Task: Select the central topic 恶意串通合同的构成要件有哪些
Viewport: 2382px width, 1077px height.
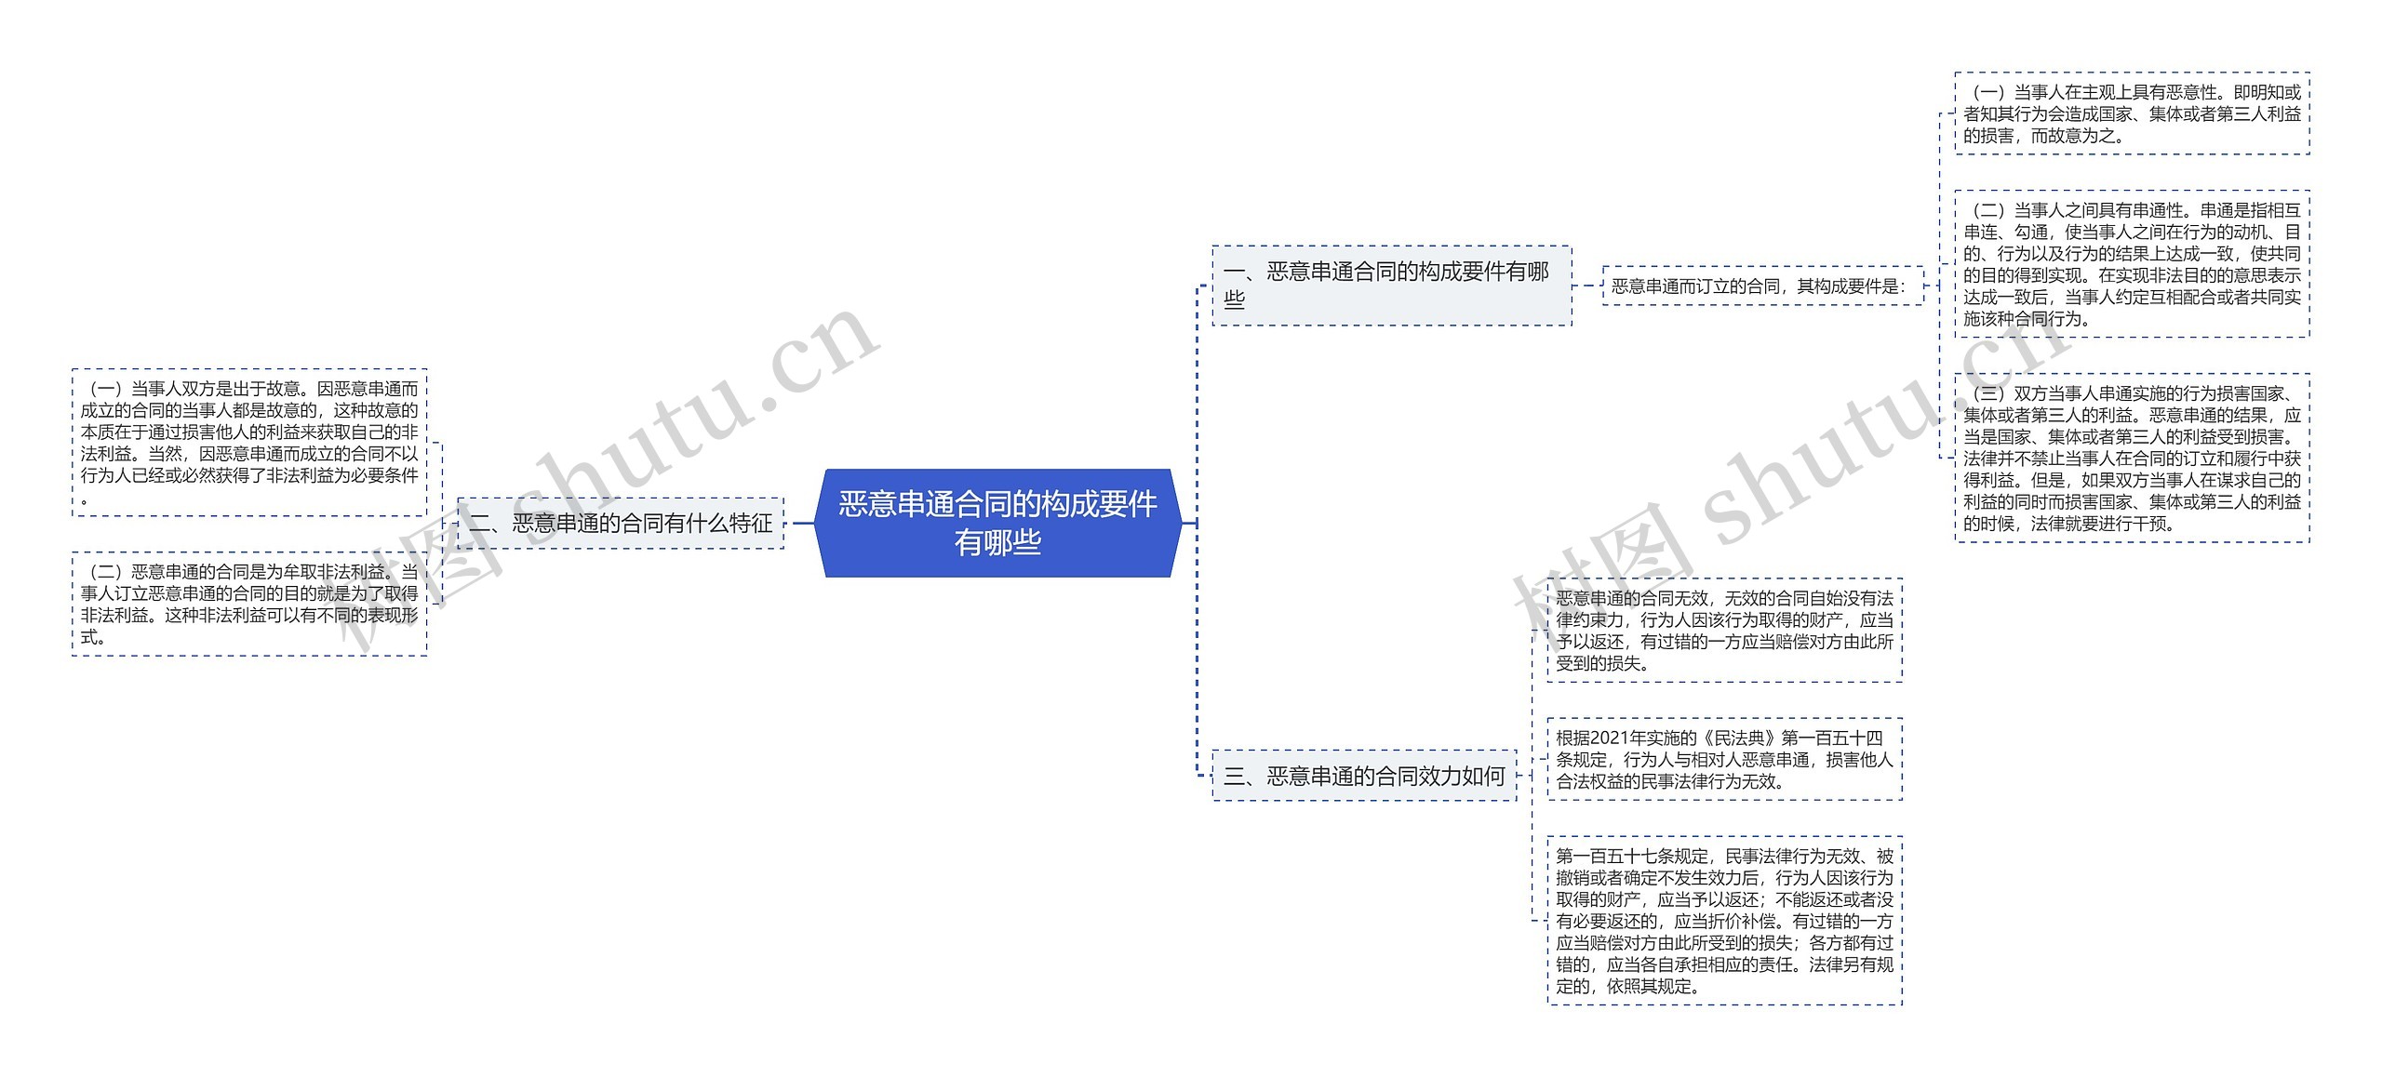Action: [997, 523]
